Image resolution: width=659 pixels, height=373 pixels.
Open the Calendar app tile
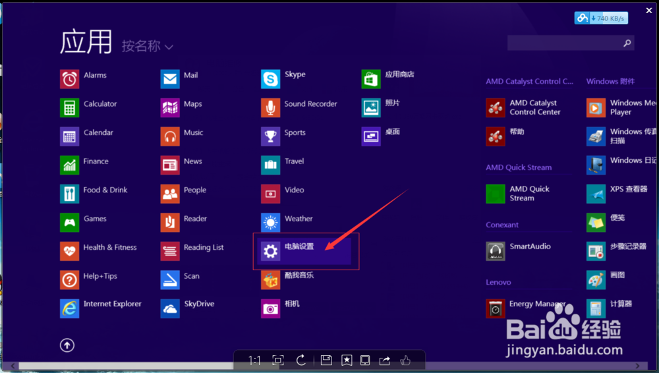pyautogui.click(x=86, y=136)
